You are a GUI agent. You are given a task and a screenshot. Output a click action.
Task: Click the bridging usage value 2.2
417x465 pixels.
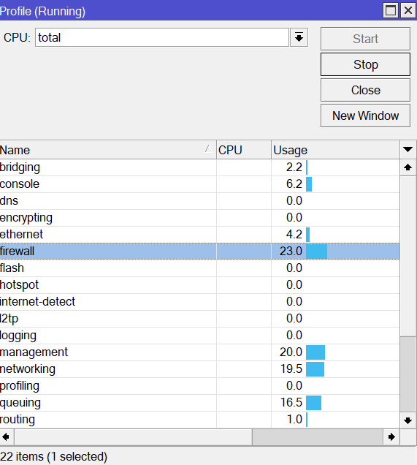point(294,167)
